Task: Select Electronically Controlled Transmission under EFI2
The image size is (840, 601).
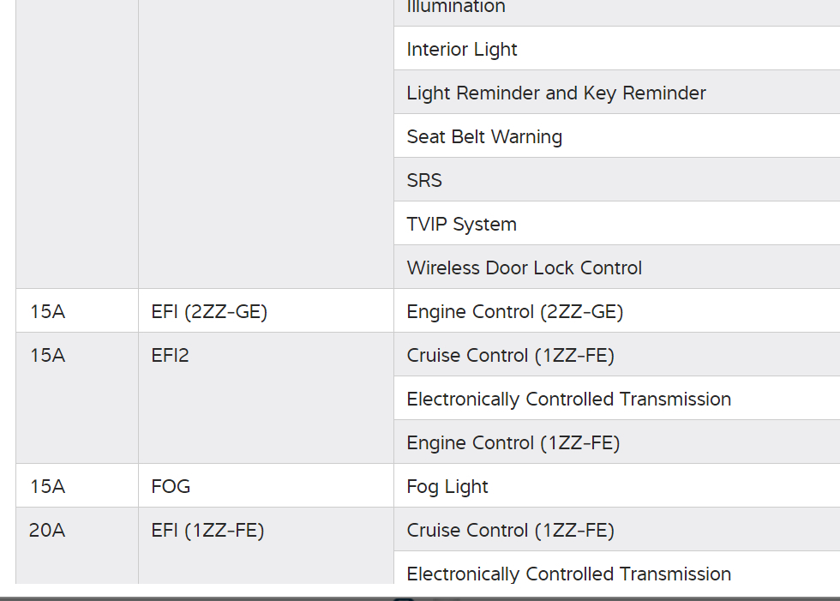Action: 568,400
